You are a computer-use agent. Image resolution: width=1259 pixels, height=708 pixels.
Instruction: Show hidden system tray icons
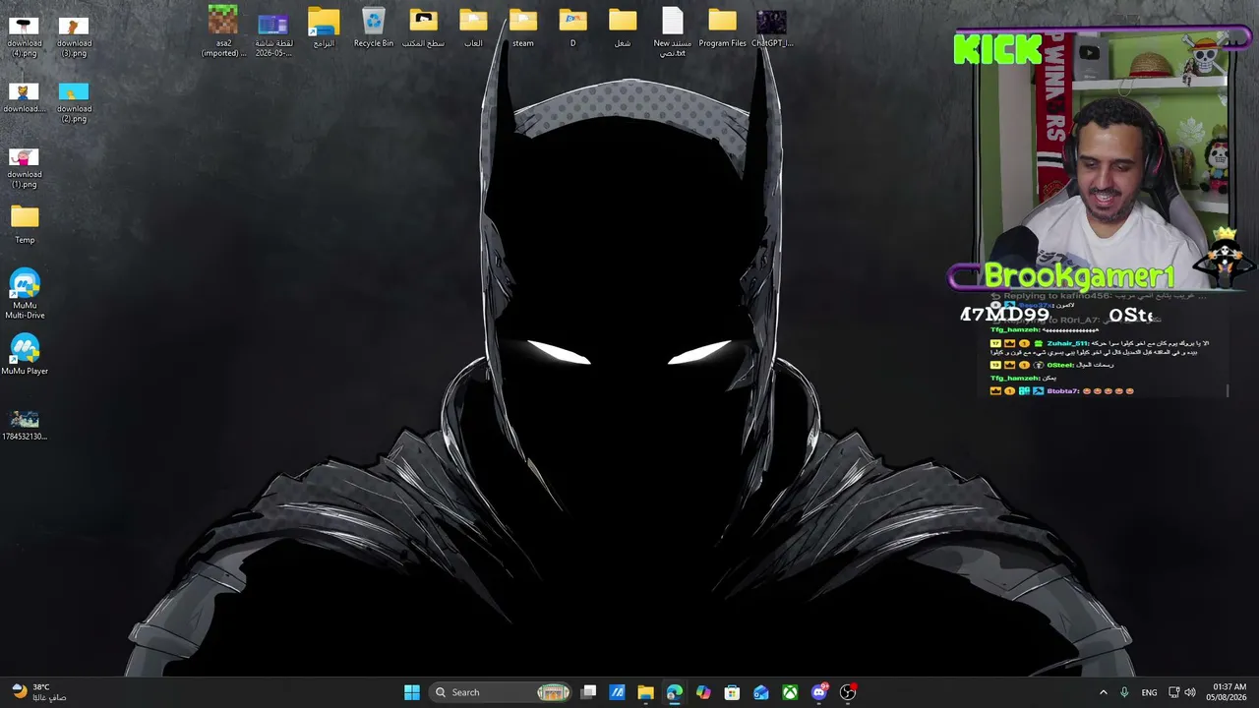point(1103,692)
